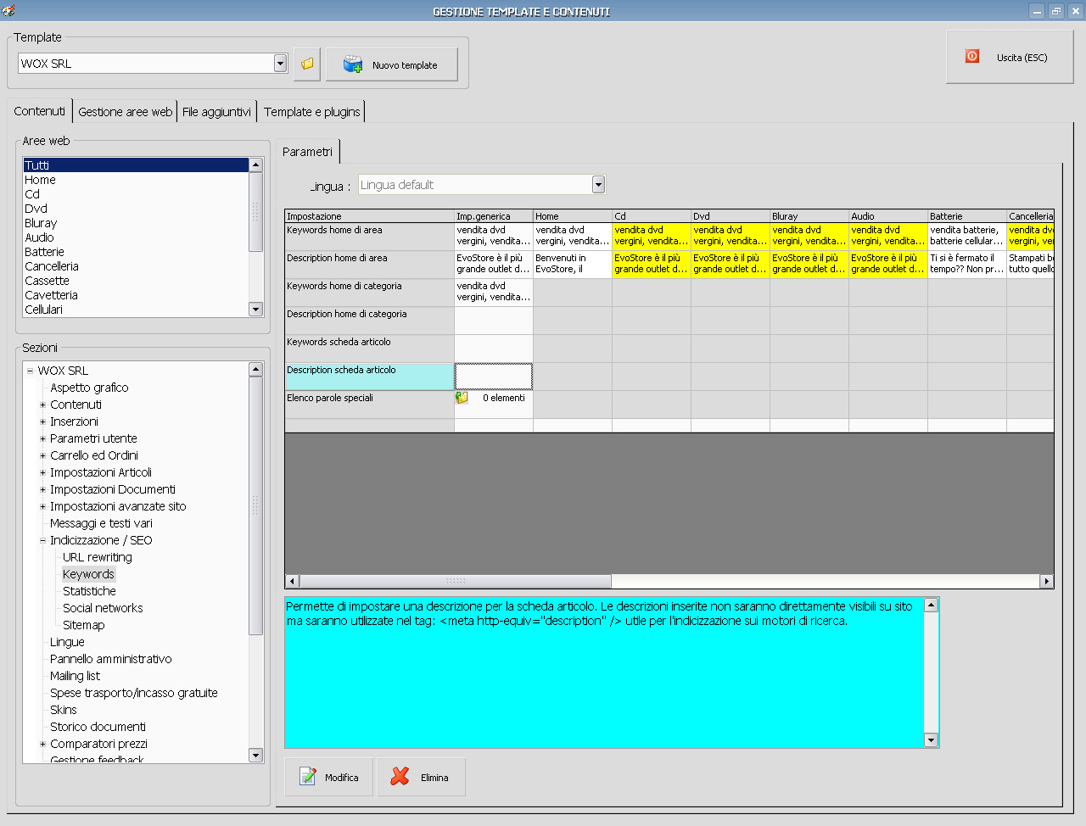
Task: Click the Modifica button
Action: point(329,777)
